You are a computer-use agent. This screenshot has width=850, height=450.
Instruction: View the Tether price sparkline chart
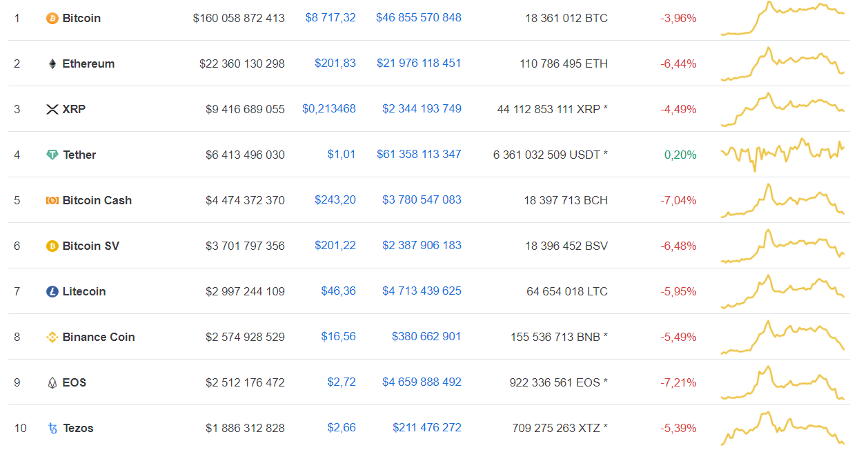782,154
